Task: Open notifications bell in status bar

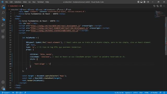Action: click(x=164, y=93)
